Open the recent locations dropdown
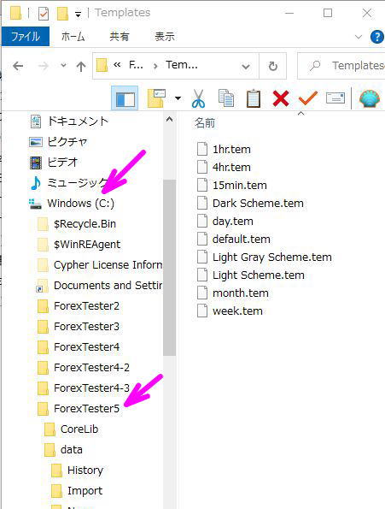Viewport: 385px width, 509px height. click(x=63, y=66)
